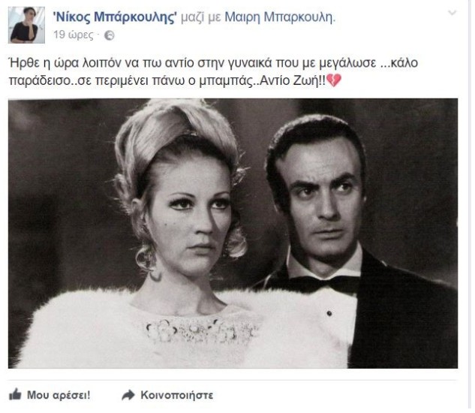
Task: Click the broken heart emoji
Action: [334, 80]
